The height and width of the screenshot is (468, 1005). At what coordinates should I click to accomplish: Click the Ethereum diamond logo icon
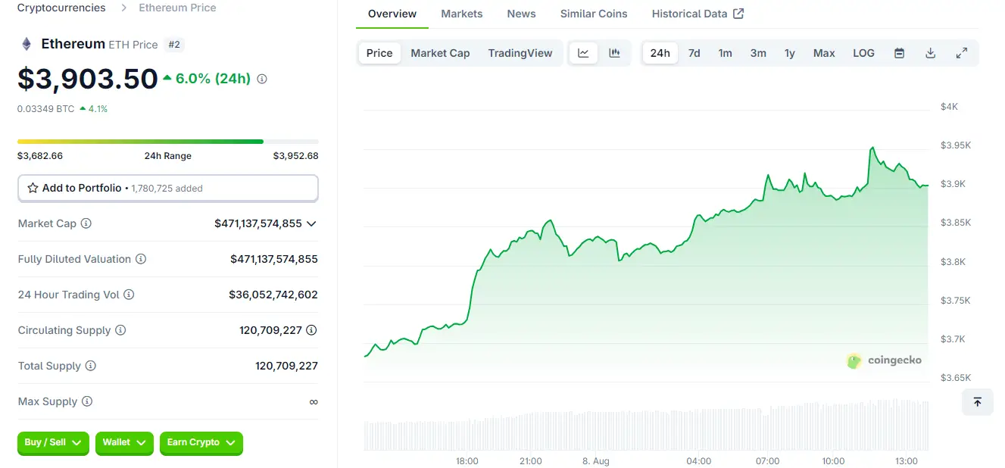tap(27, 44)
